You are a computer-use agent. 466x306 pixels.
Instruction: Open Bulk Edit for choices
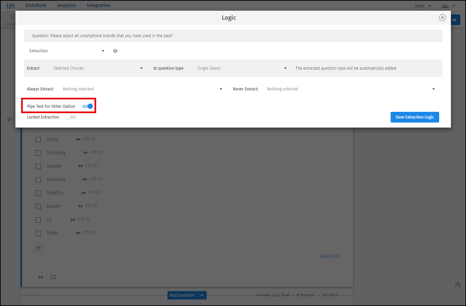[x=329, y=256]
